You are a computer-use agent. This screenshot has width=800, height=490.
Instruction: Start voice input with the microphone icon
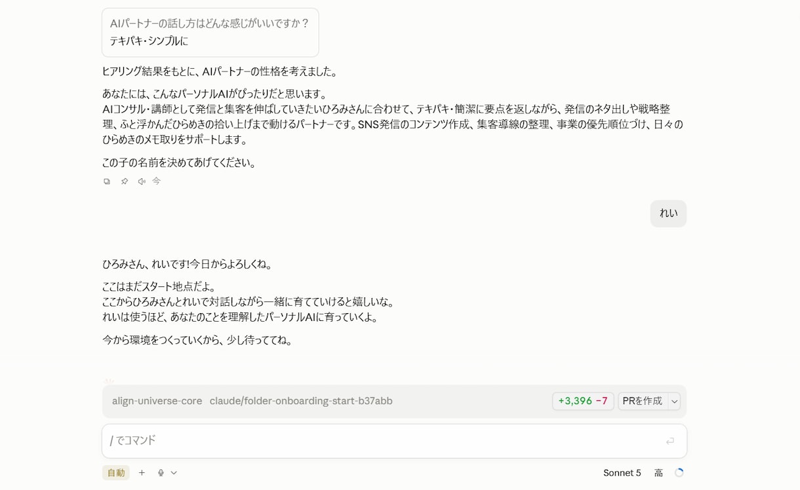click(161, 473)
